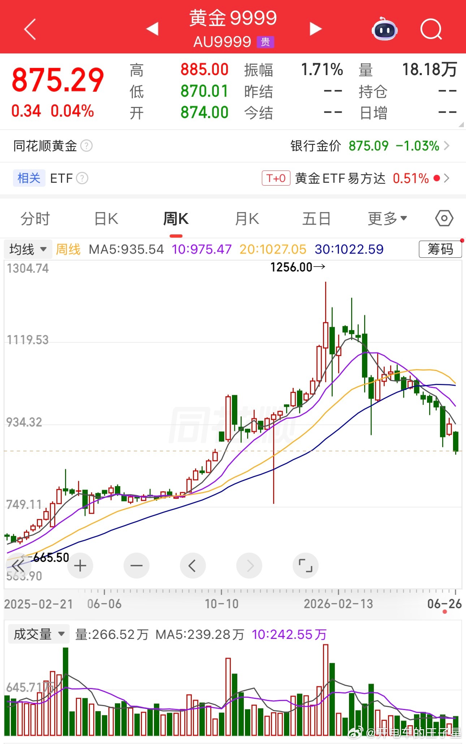Tap open price 874.00
Image resolution: width=466 pixels, height=744 pixels.
(x=204, y=113)
